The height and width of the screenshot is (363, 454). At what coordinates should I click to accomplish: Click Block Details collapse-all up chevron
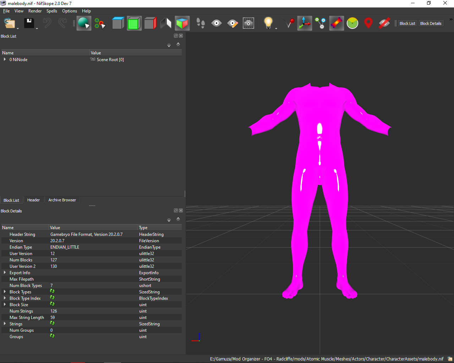click(x=178, y=219)
